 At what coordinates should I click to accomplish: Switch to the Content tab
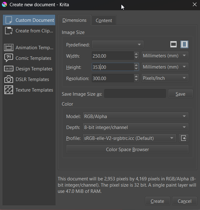tap(104, 20)
